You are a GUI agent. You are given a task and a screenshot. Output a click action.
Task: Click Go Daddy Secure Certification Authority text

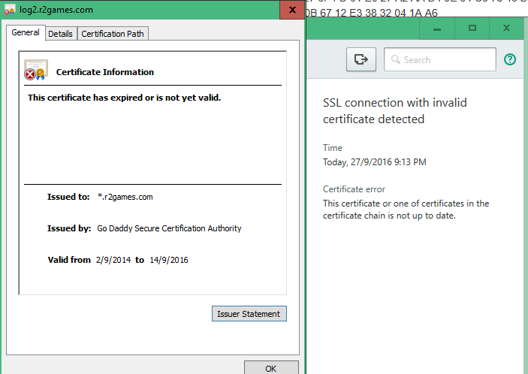pyautogui.click(x=169, y=228)
